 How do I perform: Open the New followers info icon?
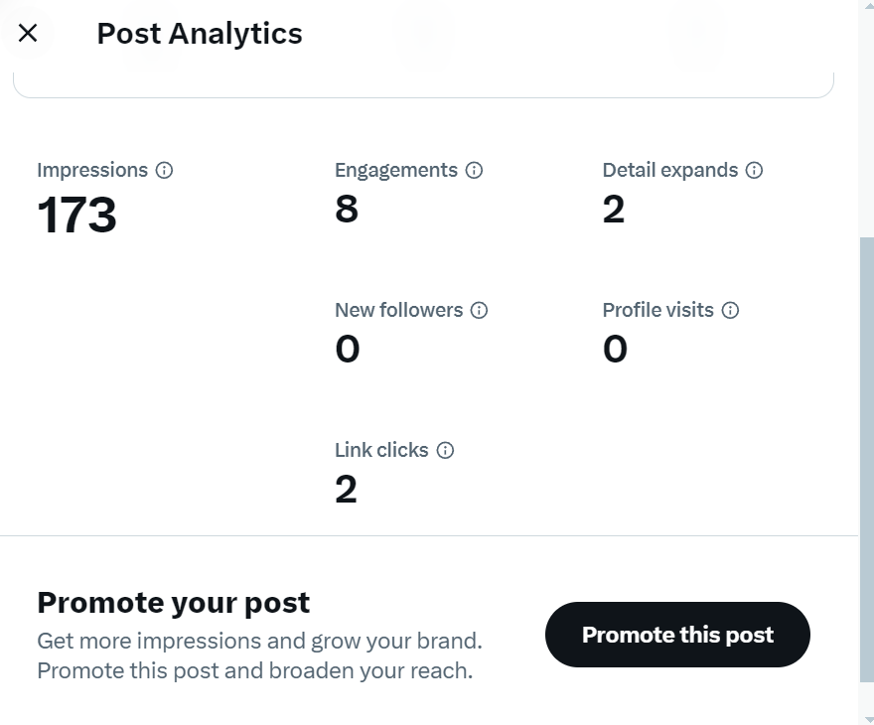(x=479, y=310)
